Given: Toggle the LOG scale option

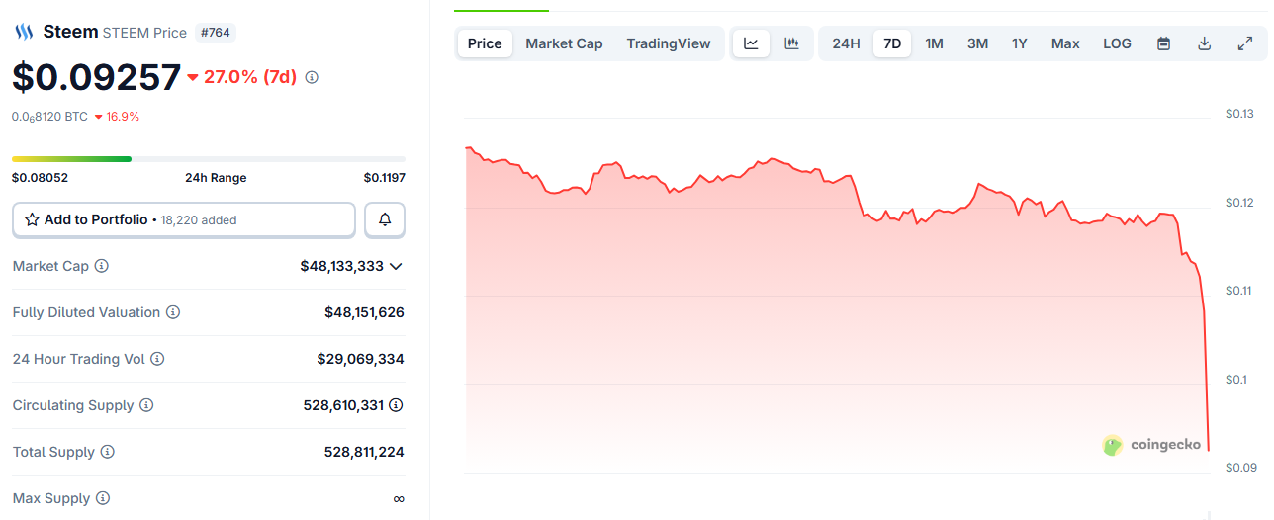Looking at the screenshot, I should 1117,43.
